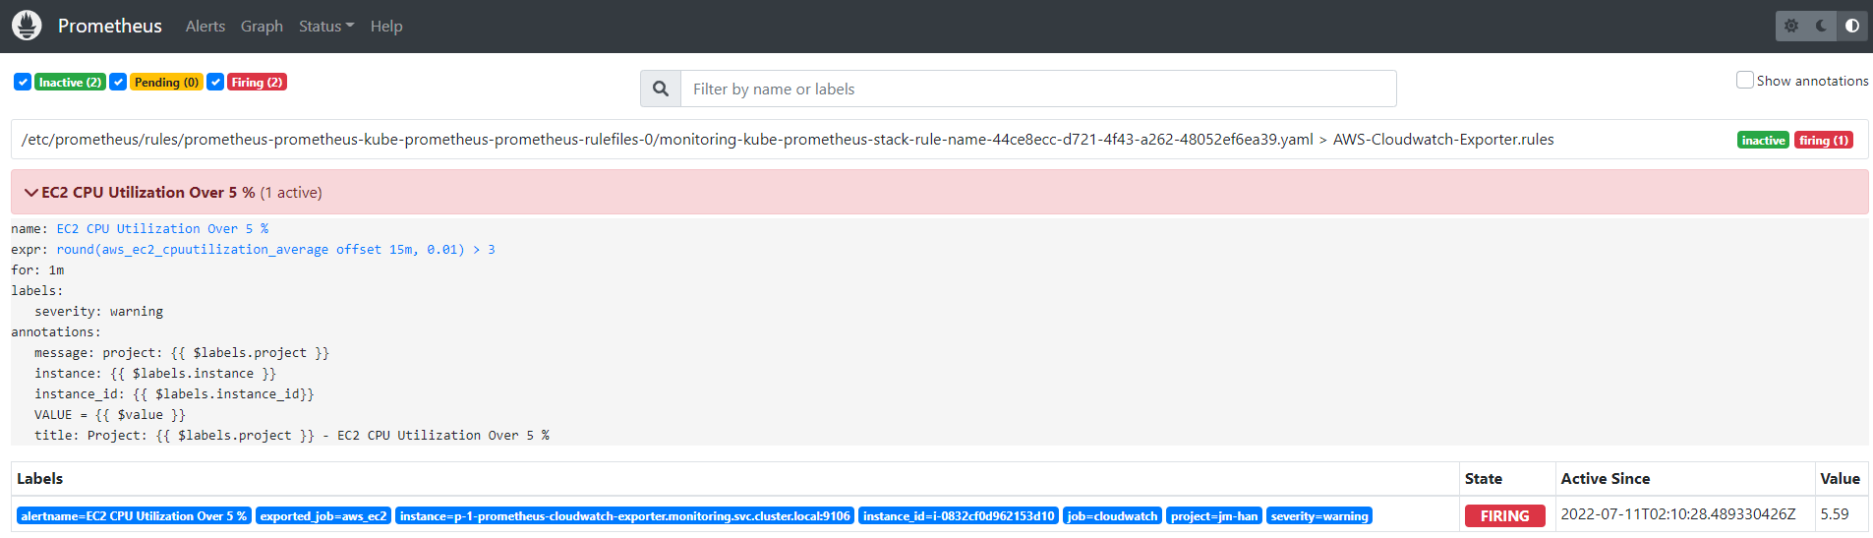
Task: Select dark theme moon icon
Action: pyautogui.click(x=1821, y=26)
